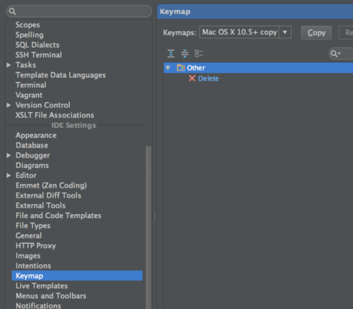Screen dimensions: 353x309
Task: Open SSH Terminal settings
Action: tap(38, 55)
